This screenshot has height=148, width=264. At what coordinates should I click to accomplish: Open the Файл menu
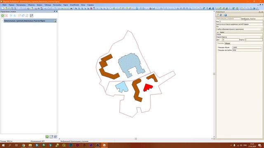coord(5,5)
